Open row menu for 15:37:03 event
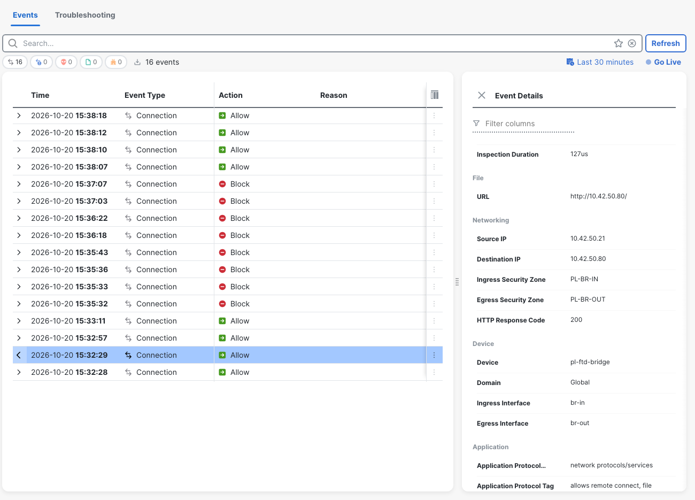 tap(434, 201)
